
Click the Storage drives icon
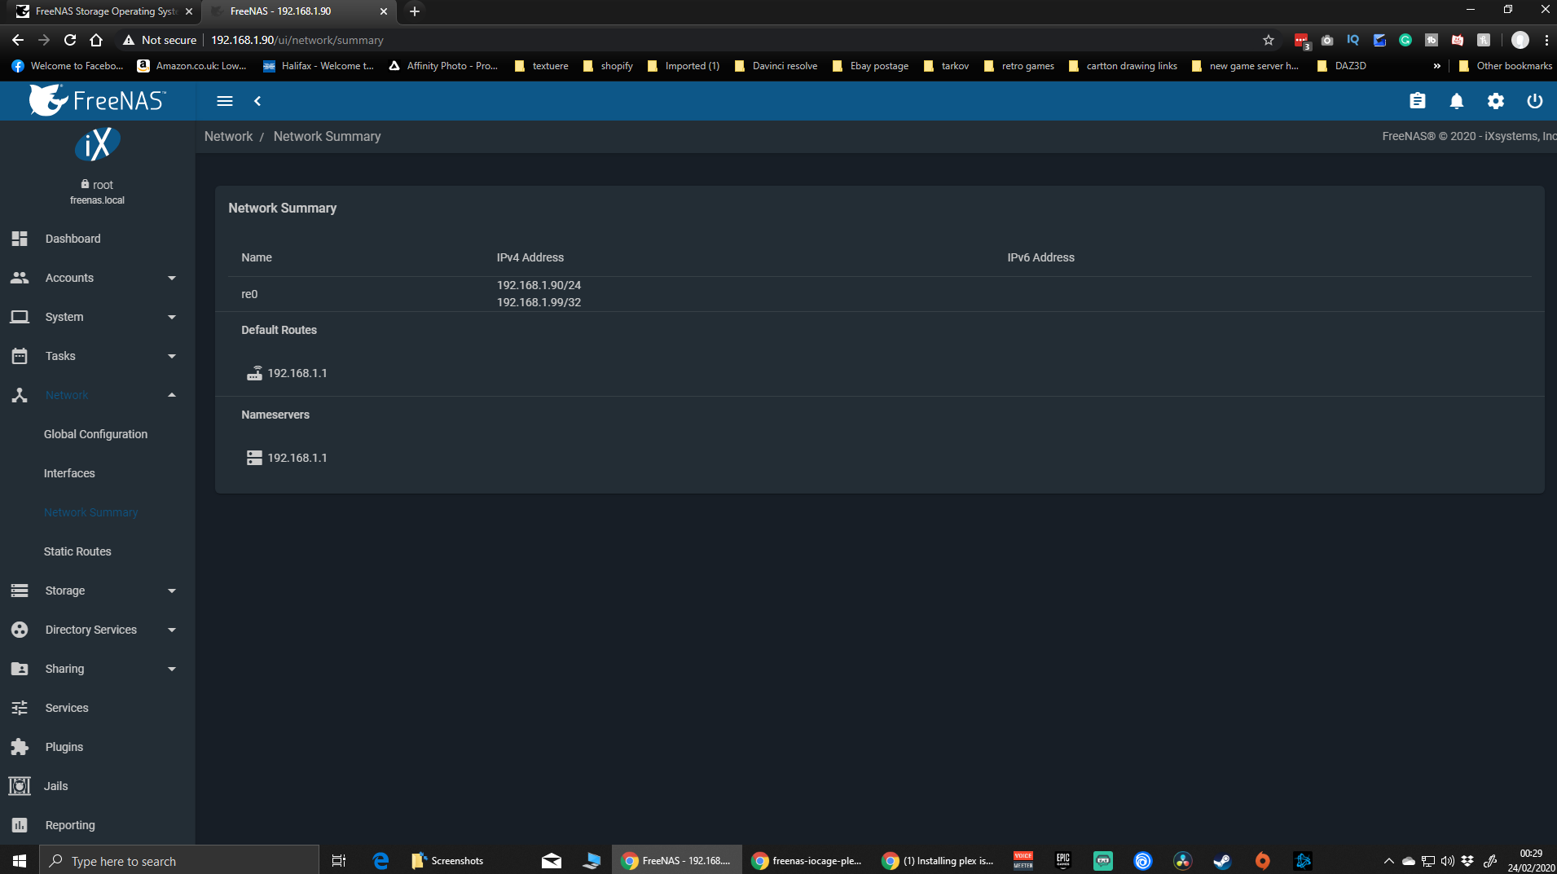(20, 591)
